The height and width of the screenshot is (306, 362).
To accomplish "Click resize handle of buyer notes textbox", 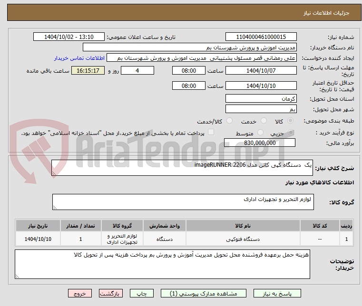I will [x=17, y=276].
